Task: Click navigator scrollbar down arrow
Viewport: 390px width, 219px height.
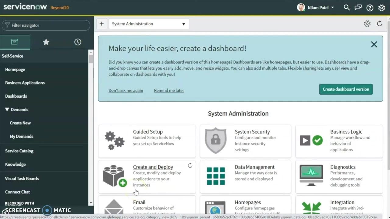Action: point(91,203)
